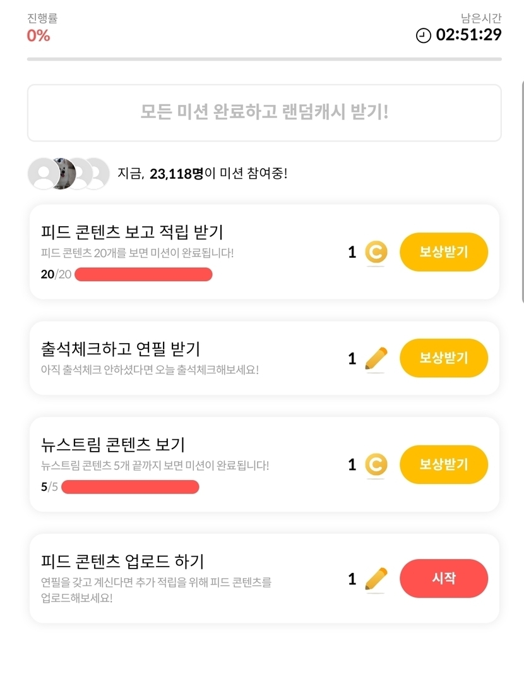Viewport: 524px width, 700px height.
Task: Claim reward for feed content viewing mission
Action: click(444, 252)
